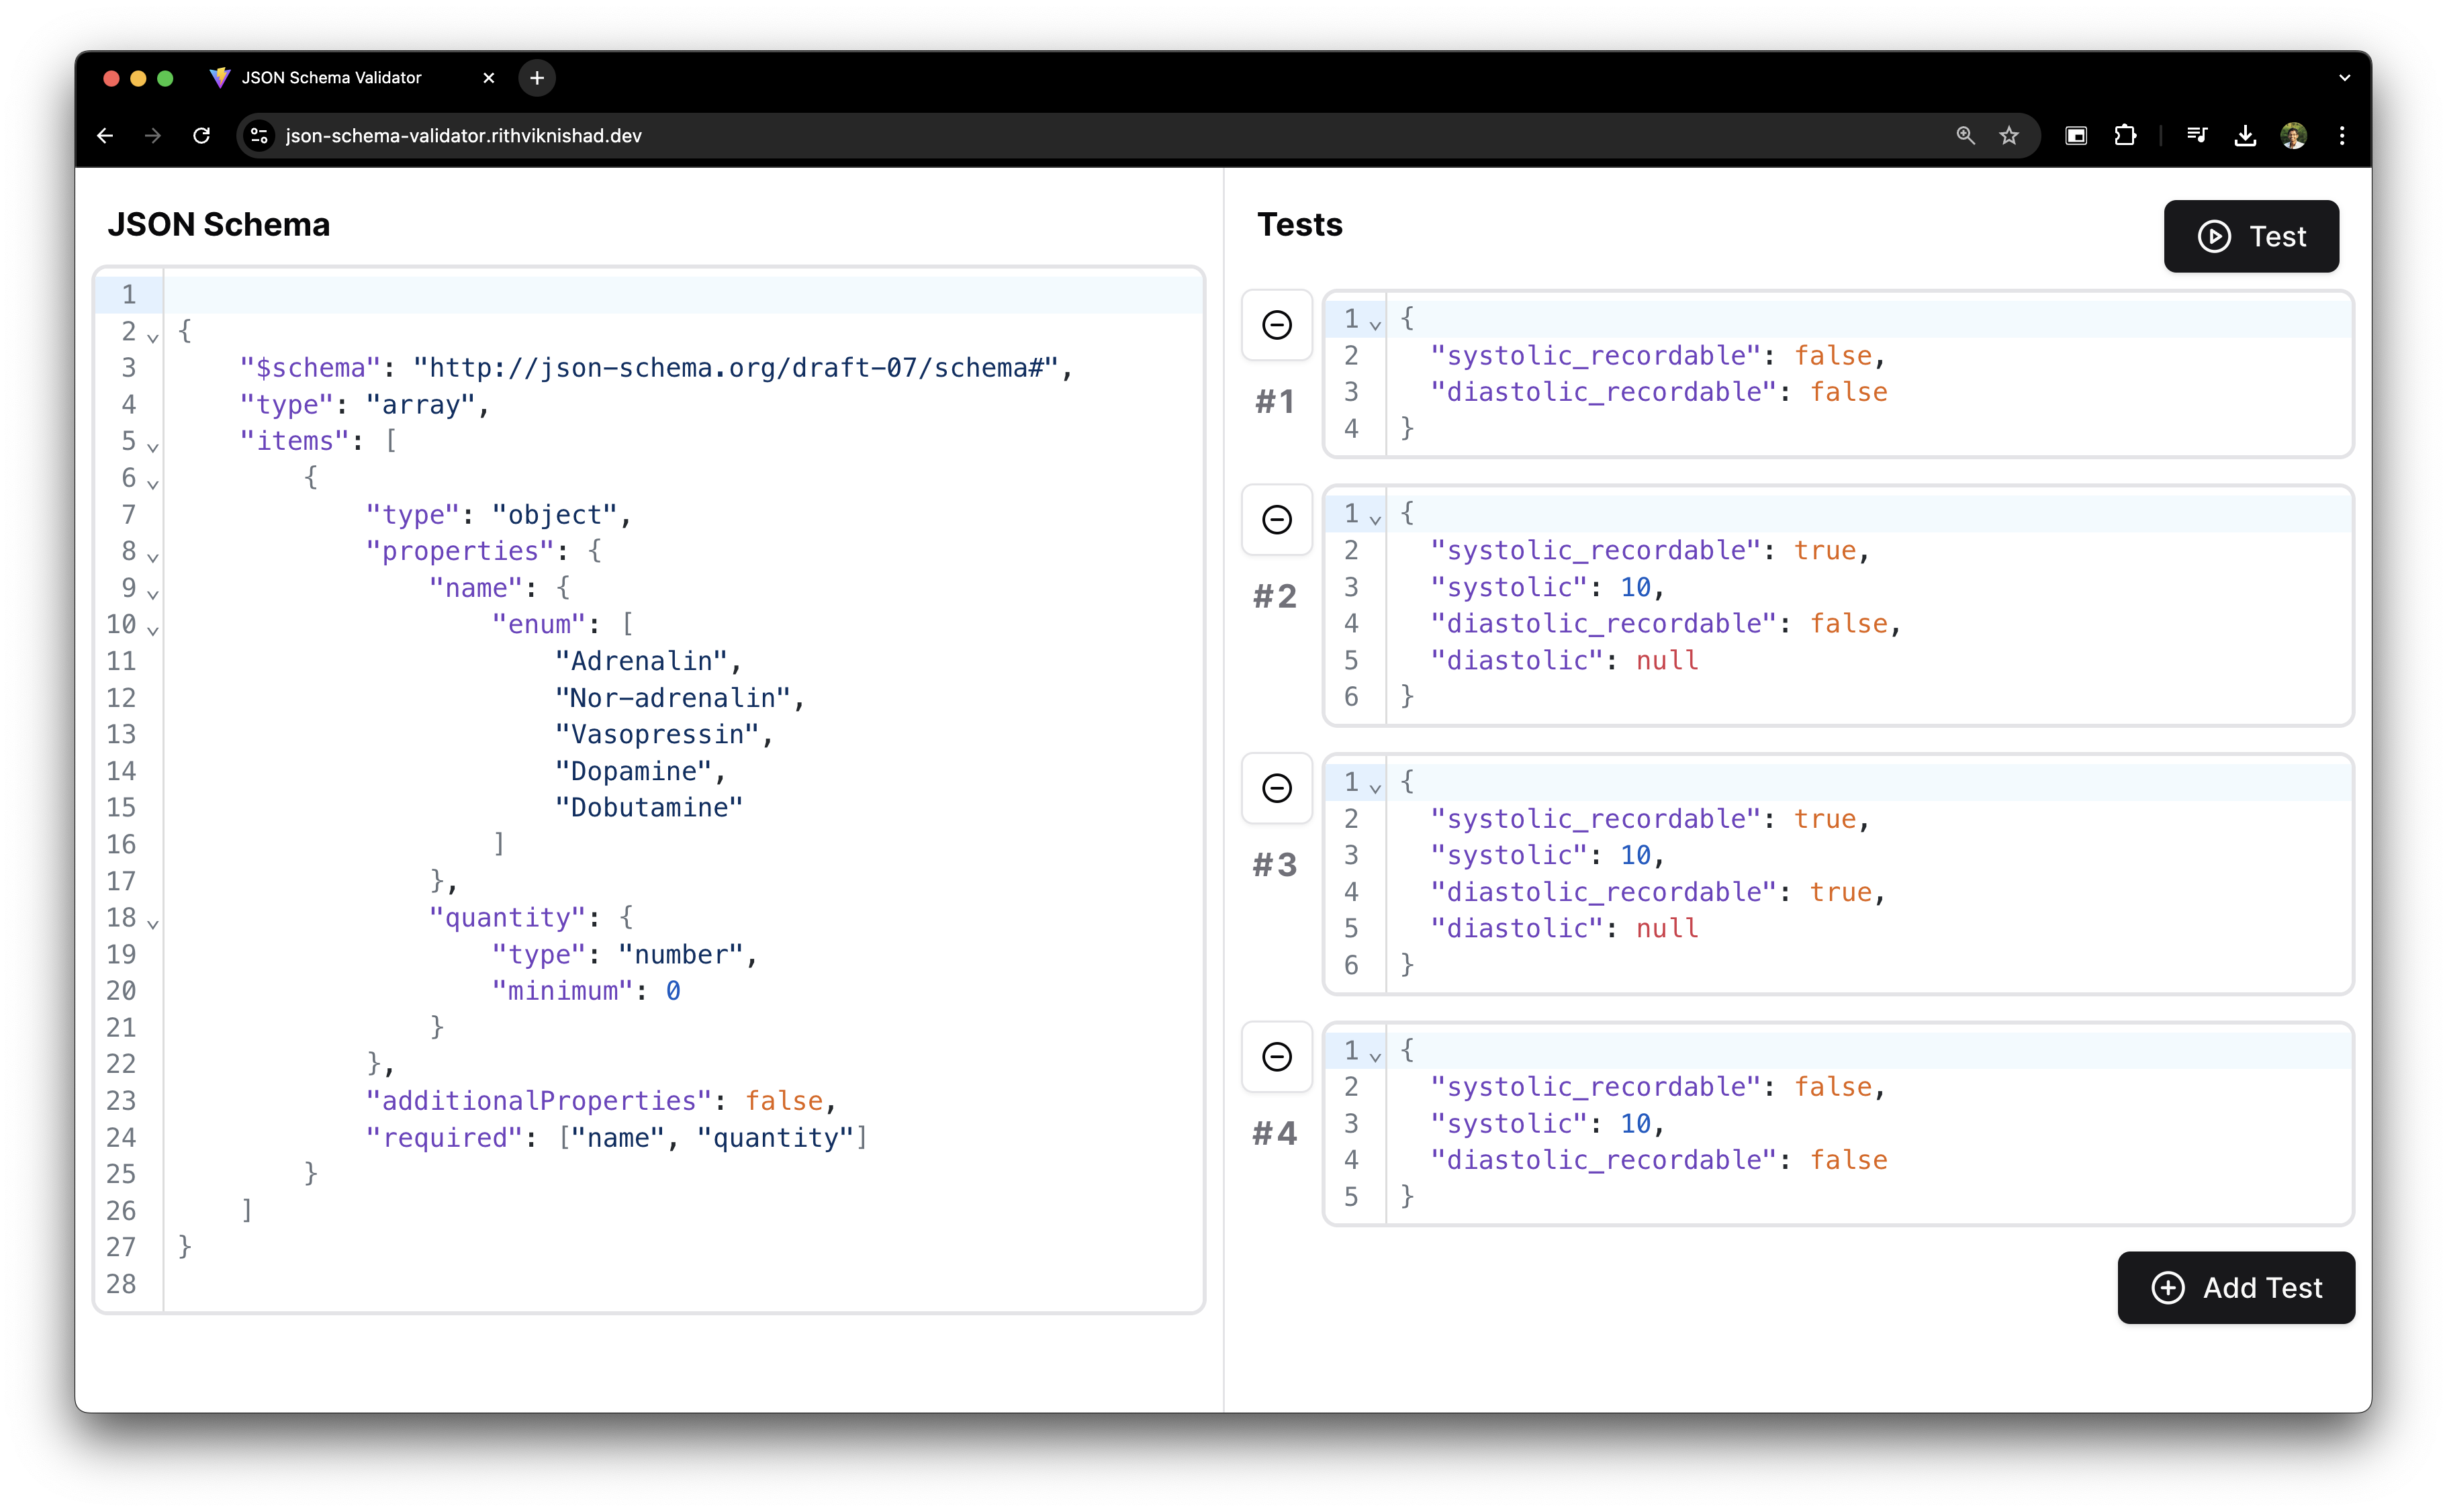Remove test #1 with minus icon
Image resolution: width=2447 pixels, height=1512 pixels.
pos(1276,325)
